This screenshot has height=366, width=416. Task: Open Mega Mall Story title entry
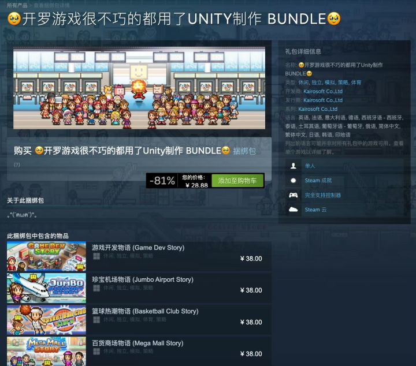138,343
